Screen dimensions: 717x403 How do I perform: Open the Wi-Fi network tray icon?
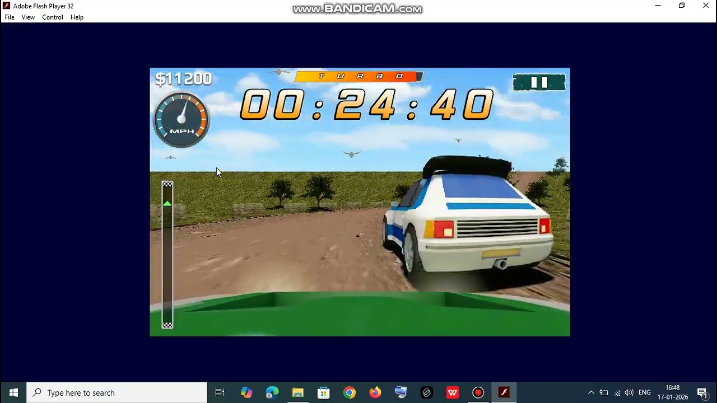pos(617,392)
